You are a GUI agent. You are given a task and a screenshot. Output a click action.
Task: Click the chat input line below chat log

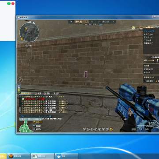click(36, 116)
